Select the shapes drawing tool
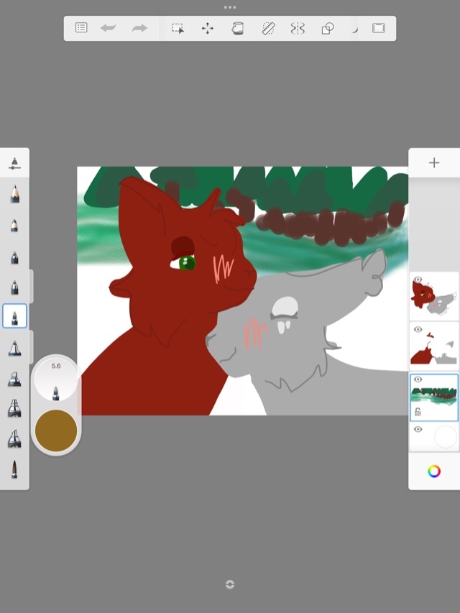This screenshot has width=460, height=613. coord(328,28)
